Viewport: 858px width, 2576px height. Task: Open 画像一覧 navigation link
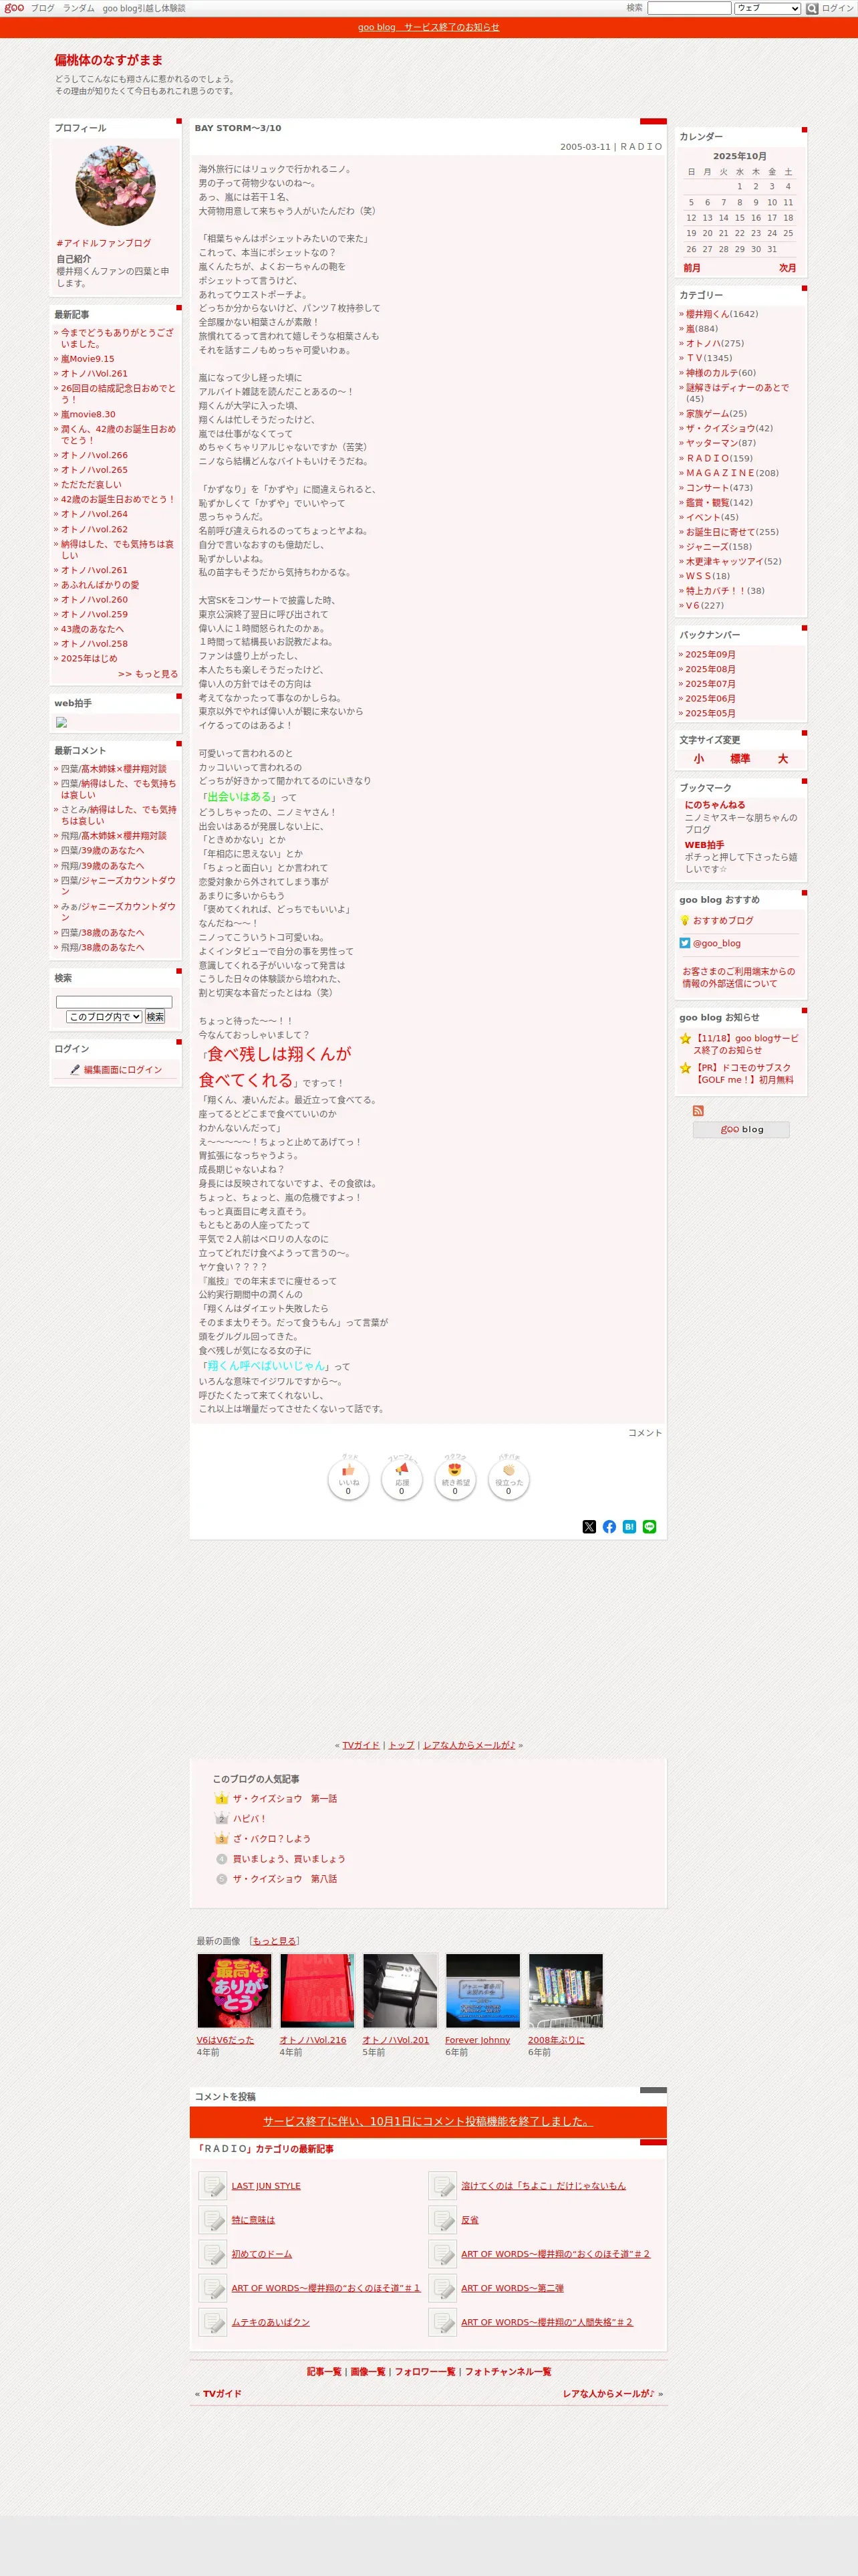point(368,2371)
